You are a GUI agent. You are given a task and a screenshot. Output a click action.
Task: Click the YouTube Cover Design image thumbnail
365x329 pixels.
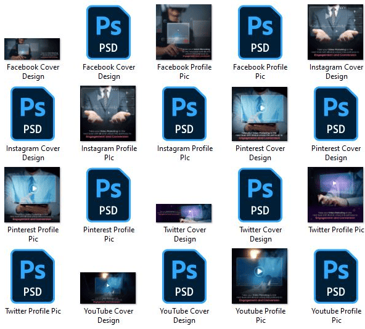[108, 288]
